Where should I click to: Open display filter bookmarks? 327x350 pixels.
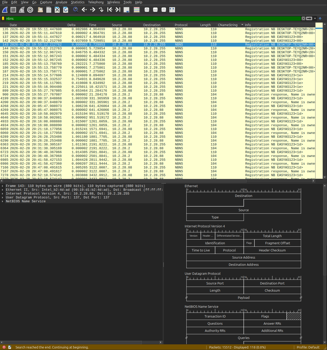click(3, 18)
